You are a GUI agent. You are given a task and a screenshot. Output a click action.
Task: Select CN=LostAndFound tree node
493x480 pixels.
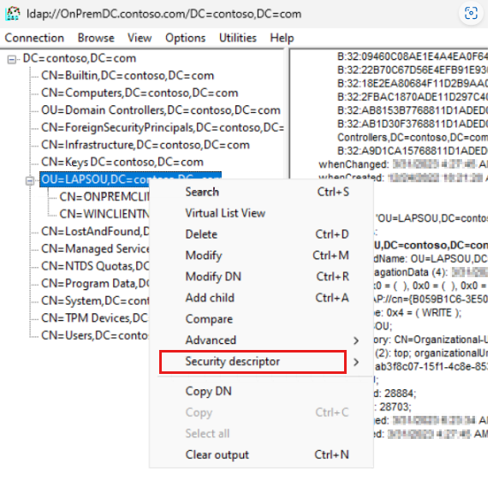(95, 231)
